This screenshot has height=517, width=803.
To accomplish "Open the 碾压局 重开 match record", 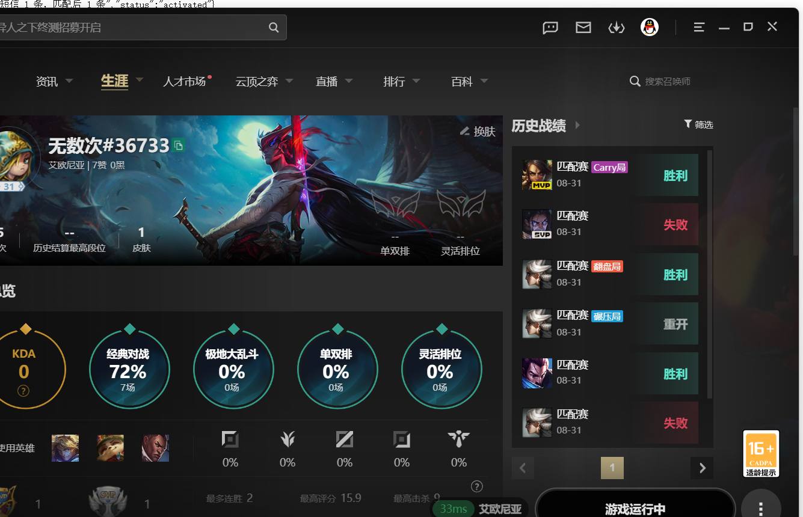I will [610, 323].
